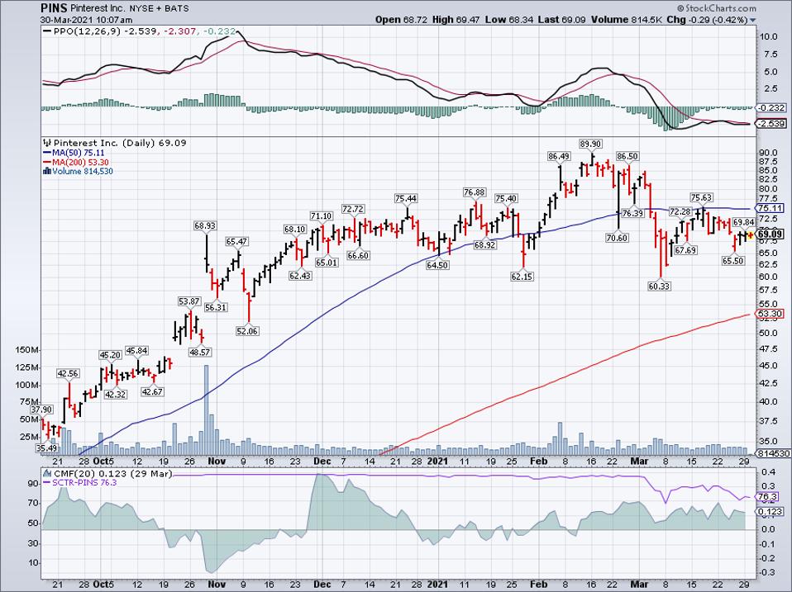The width and height of the screenshot is (792, 592).
Task: Click the Low 68.34 value in the header
Action: [509, 20]
